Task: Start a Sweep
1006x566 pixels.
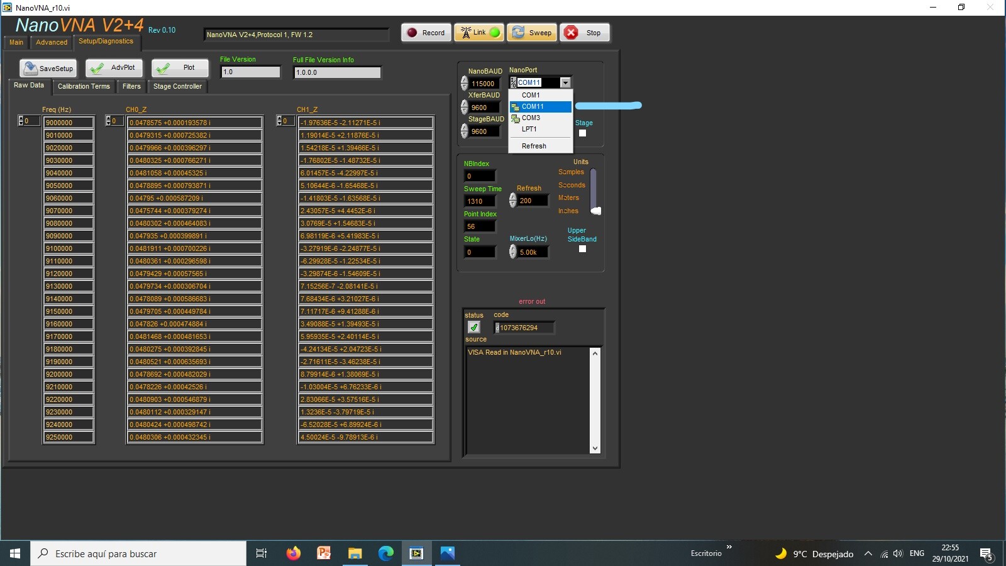Action: tap(532, 33)
